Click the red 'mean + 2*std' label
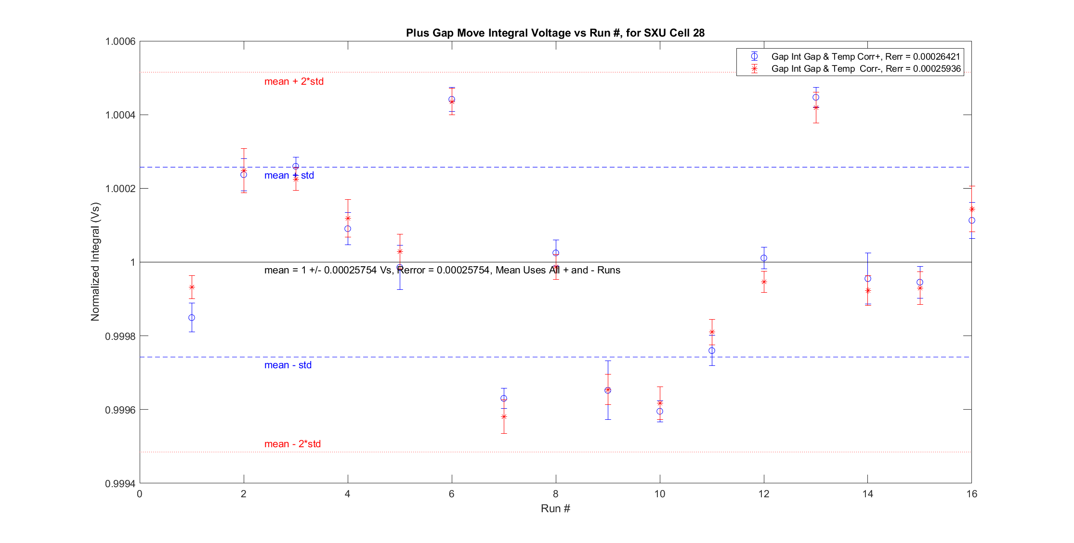Viewport: 1074px width, 543px height. click(294, 81)
